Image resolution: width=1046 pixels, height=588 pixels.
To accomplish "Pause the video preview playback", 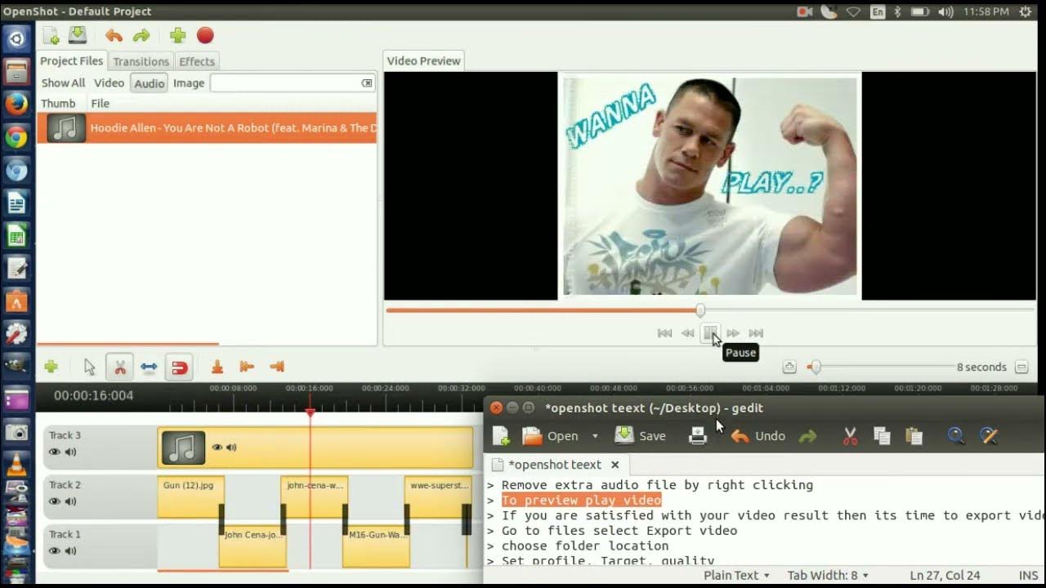I will point(710,333).
